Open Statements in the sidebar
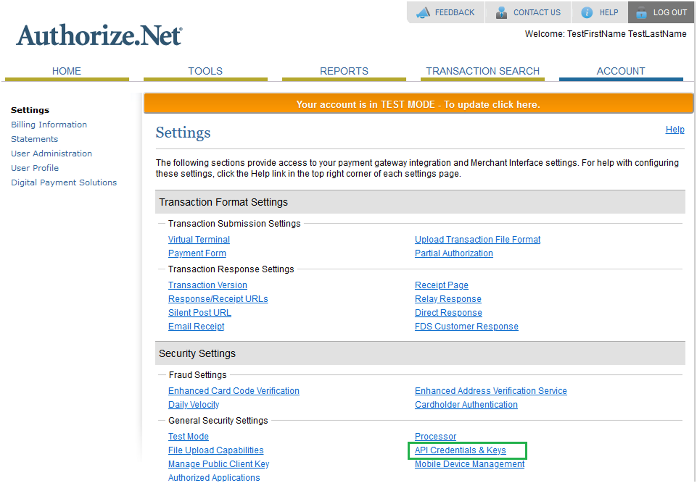Screen dimensions: 697x483 (x=34, y=139)
